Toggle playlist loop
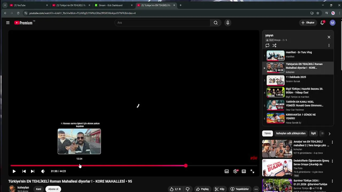The image size is (342, 192). tap(267, 45)
